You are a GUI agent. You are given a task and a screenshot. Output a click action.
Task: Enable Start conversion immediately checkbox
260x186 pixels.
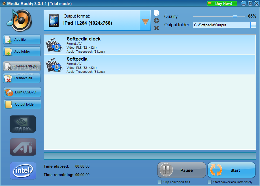pos(210,182)
